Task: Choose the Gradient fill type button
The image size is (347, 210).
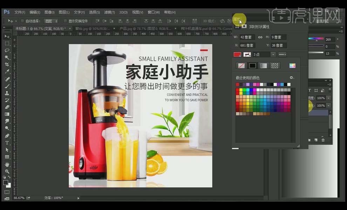Action: [x=264, y=65]
